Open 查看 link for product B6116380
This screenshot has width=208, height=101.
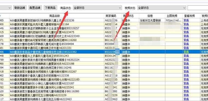click(186, 91)
